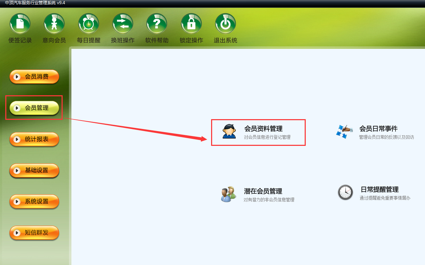Viewport: 425px width, 265px height.
Task: Click the 潜在会员管理 title link
Action: click(x=263, y=191)
